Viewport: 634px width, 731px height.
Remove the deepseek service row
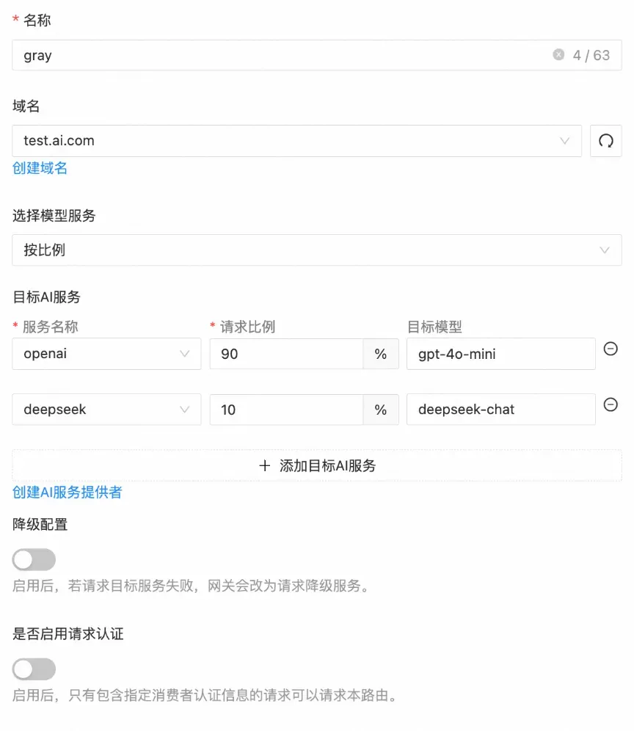[x=611, y=404]
